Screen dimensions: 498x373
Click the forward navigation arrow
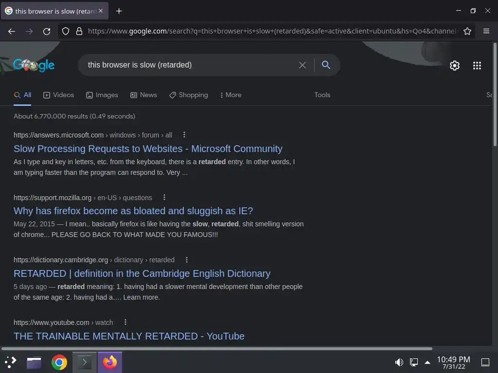pyautogui.click(x=29, y=31)
